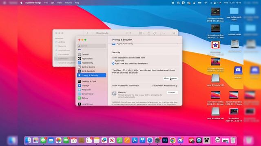The width and height of the screenshot is (261, 146).
Task: Open Photos from the Dock
Action: click(x=58, y=140)
